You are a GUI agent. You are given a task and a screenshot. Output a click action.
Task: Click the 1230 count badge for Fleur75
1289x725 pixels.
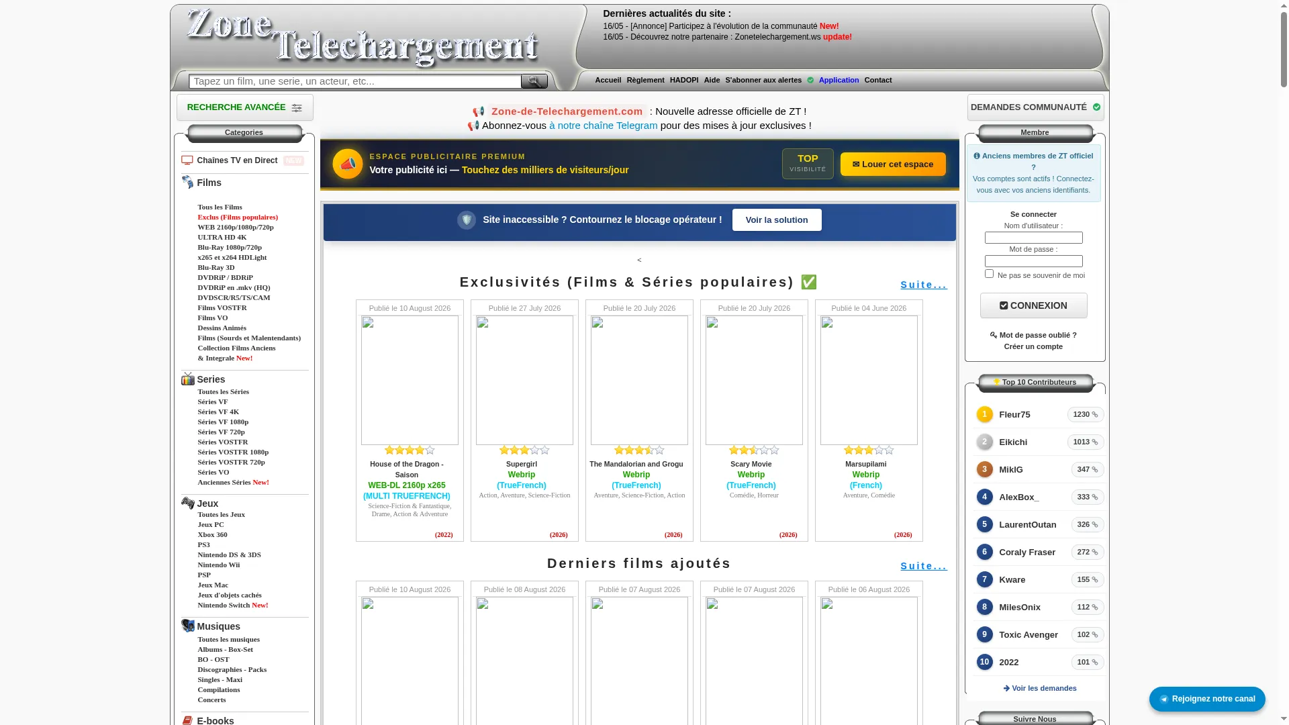coord(1086,415)
